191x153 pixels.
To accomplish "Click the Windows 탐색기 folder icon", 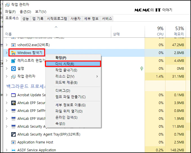I will pos(13,53).
